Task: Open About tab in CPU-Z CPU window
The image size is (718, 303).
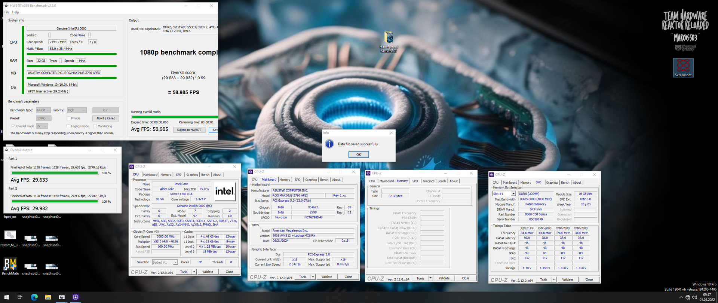Action: pos(217,175)
